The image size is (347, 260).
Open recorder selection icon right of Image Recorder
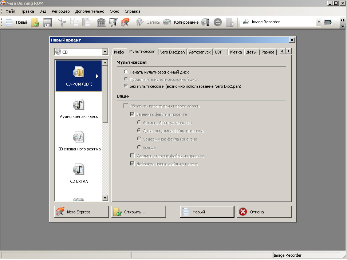(328, 22)
